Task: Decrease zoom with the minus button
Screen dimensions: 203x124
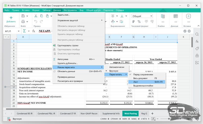Action: click(x=158, y=119)
